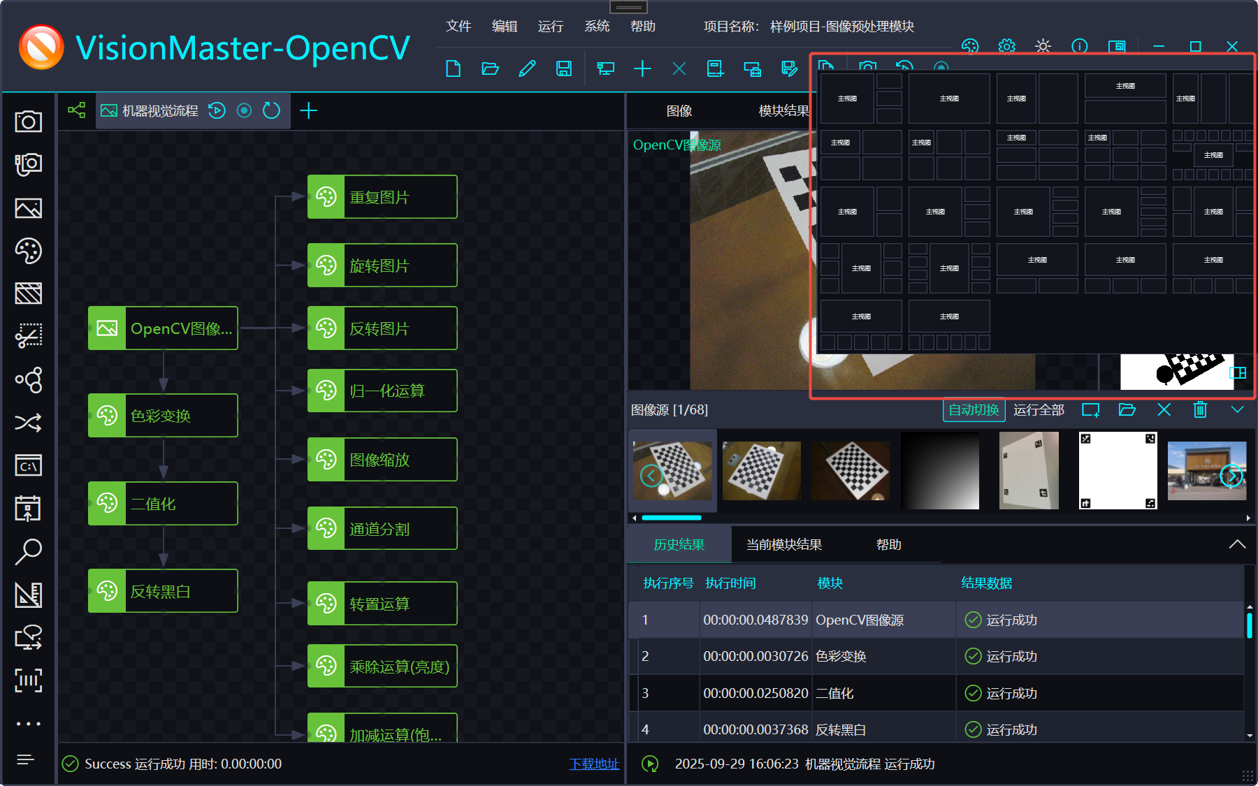Viewport: 1258px width, 786px height.
Task: Select the OpenCV图像源 node in flow
Action: pos(163,328)
